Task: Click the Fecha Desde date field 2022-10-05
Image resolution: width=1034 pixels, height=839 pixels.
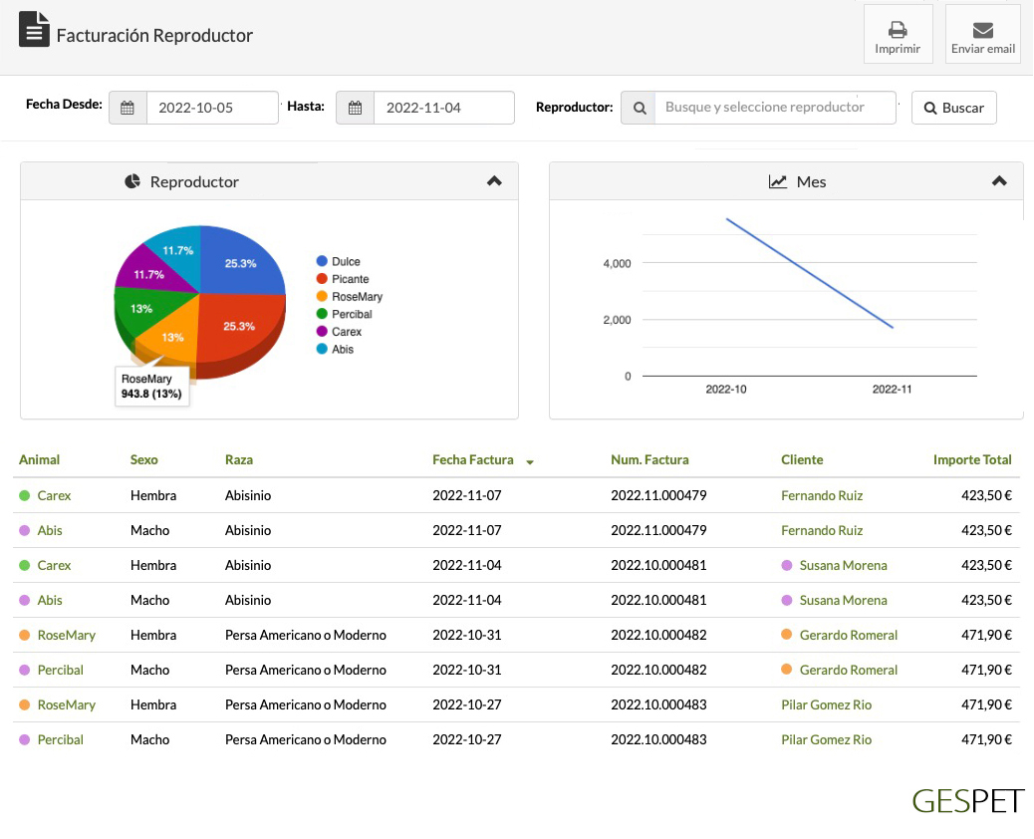Action: pos(211,108)
